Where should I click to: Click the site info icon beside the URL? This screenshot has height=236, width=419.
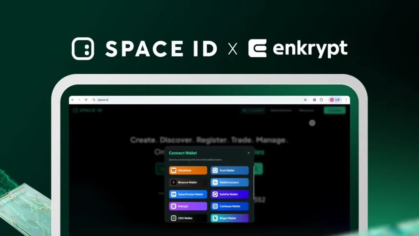click(x=94, y=100)
